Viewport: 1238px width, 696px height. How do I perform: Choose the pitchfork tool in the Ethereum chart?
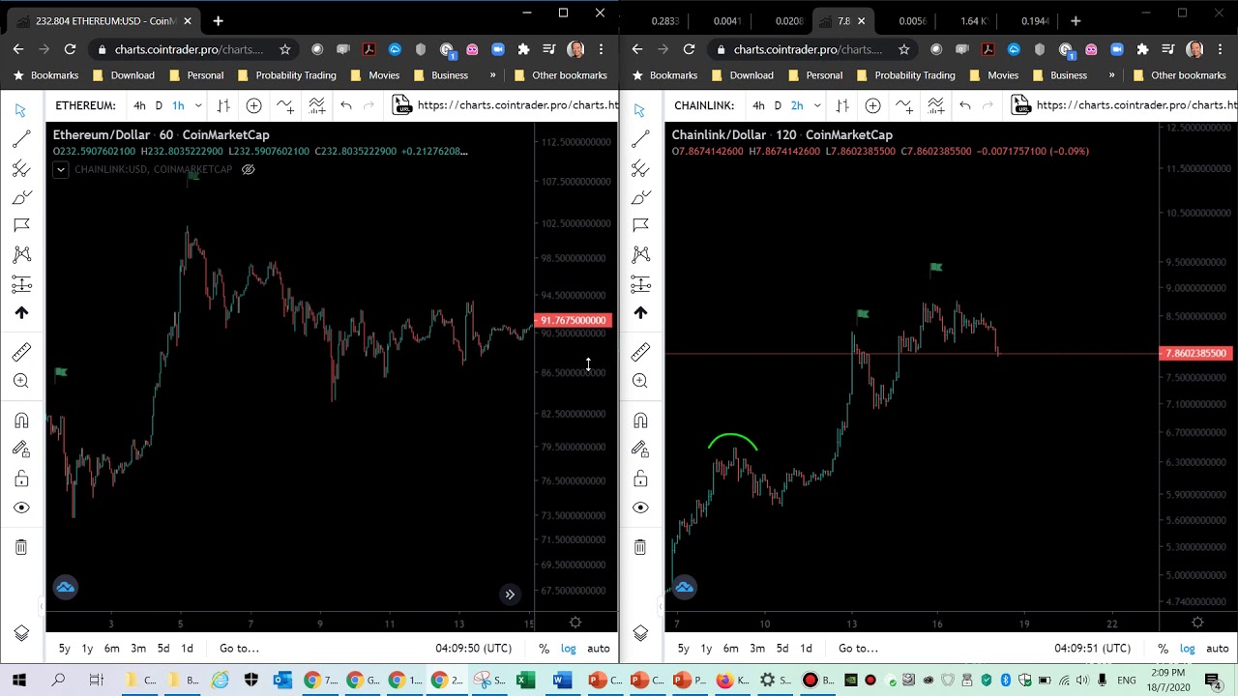coord(21,169)
